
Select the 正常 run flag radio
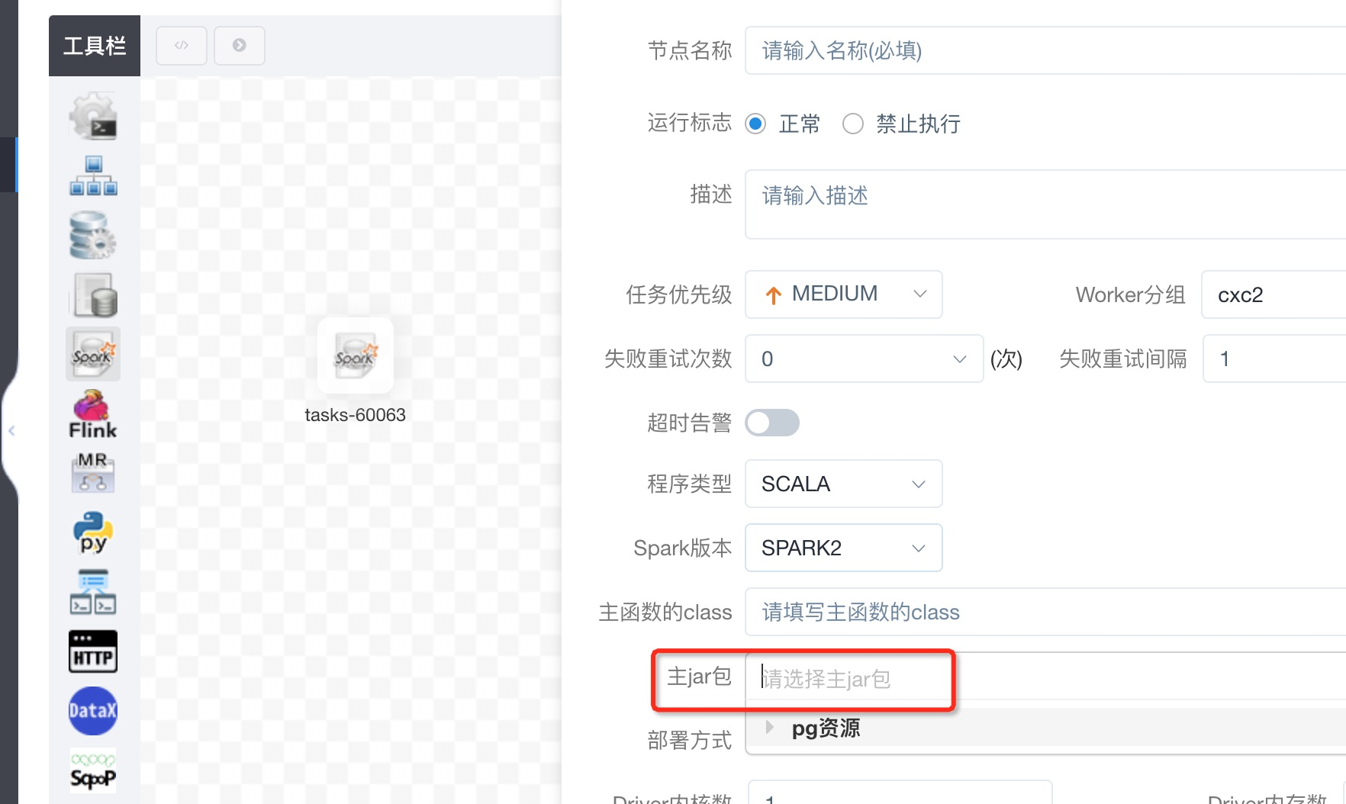click(x=755, y=124)
